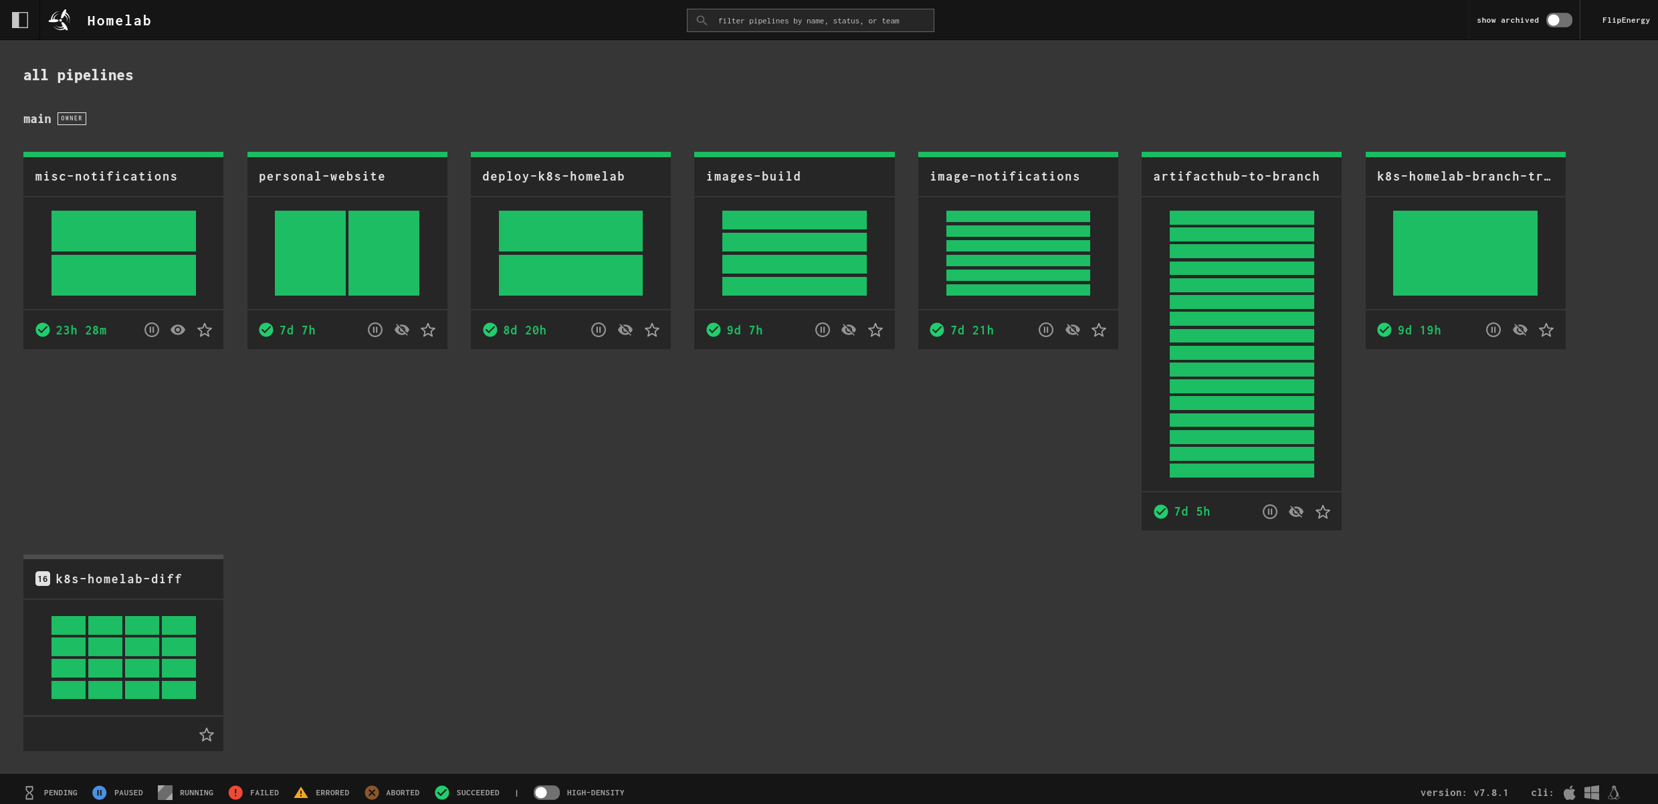The image size is (1658, 804).
Task: Click the main team name heading
Action: pos(37,118)
